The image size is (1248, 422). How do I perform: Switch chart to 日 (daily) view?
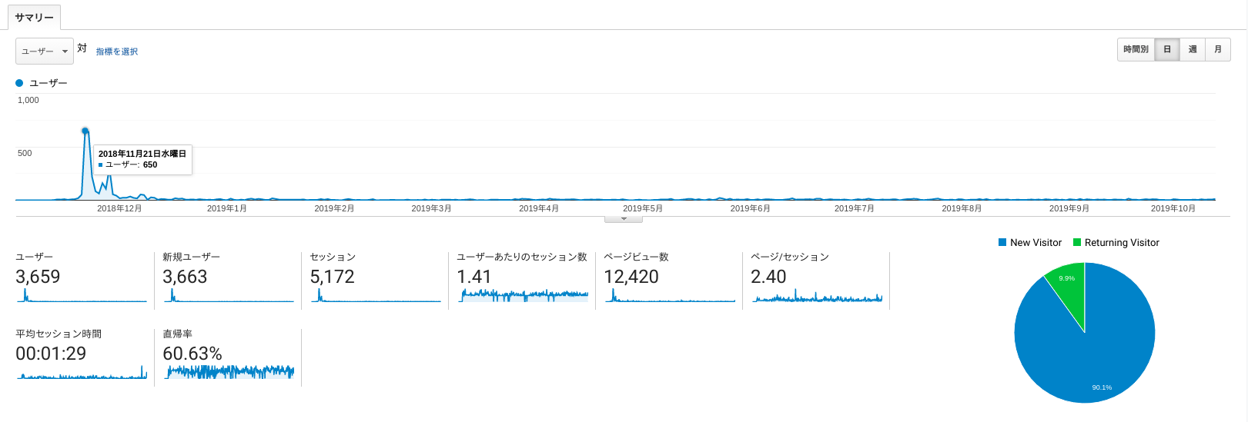[1167, 49]
